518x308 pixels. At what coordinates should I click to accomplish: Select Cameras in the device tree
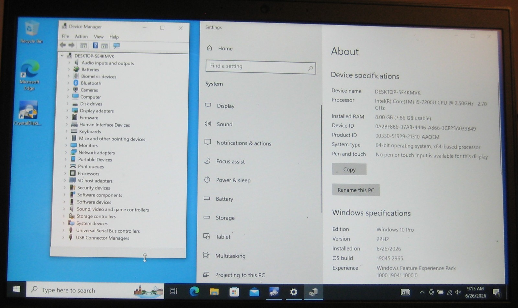coord(89,90)
